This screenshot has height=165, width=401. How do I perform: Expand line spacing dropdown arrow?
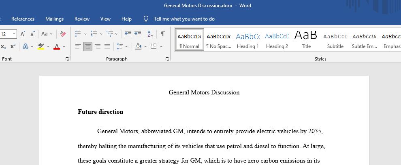click(x=126, y=47)
